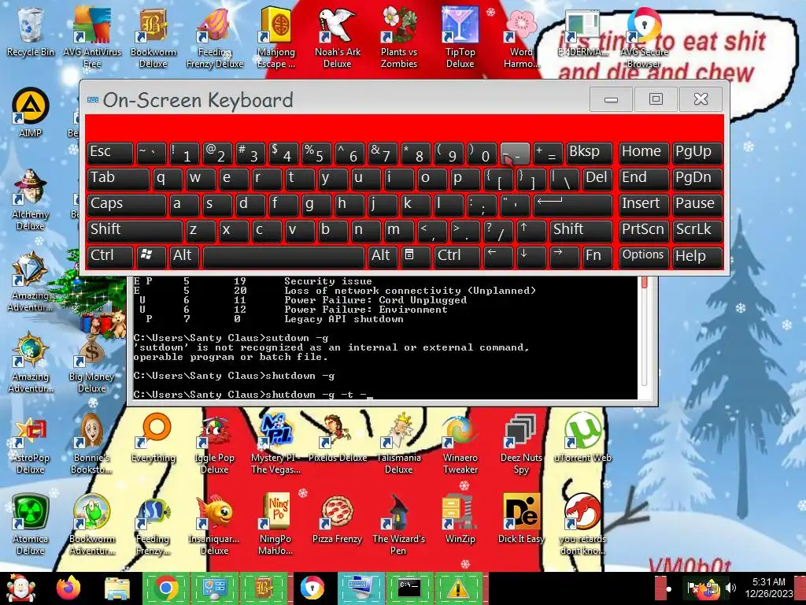Open the Everything search shortcut
This screenshot has height=605, width=806.
coord(153,438)
